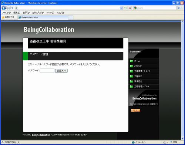Open the 編集(E) menu
The width and height of the screenshot is (185, 145).
coord(17,13)
